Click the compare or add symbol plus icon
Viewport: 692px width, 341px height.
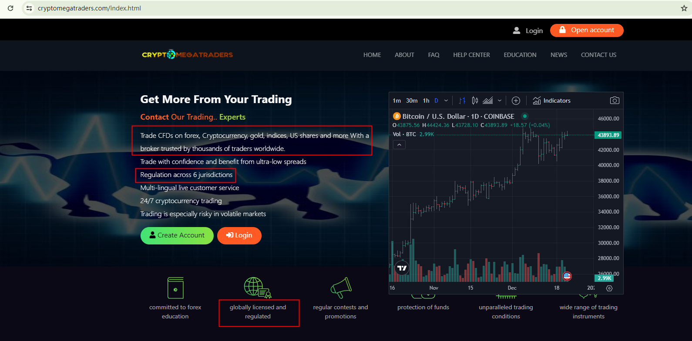pyautogui.click(x=516, y=100)
